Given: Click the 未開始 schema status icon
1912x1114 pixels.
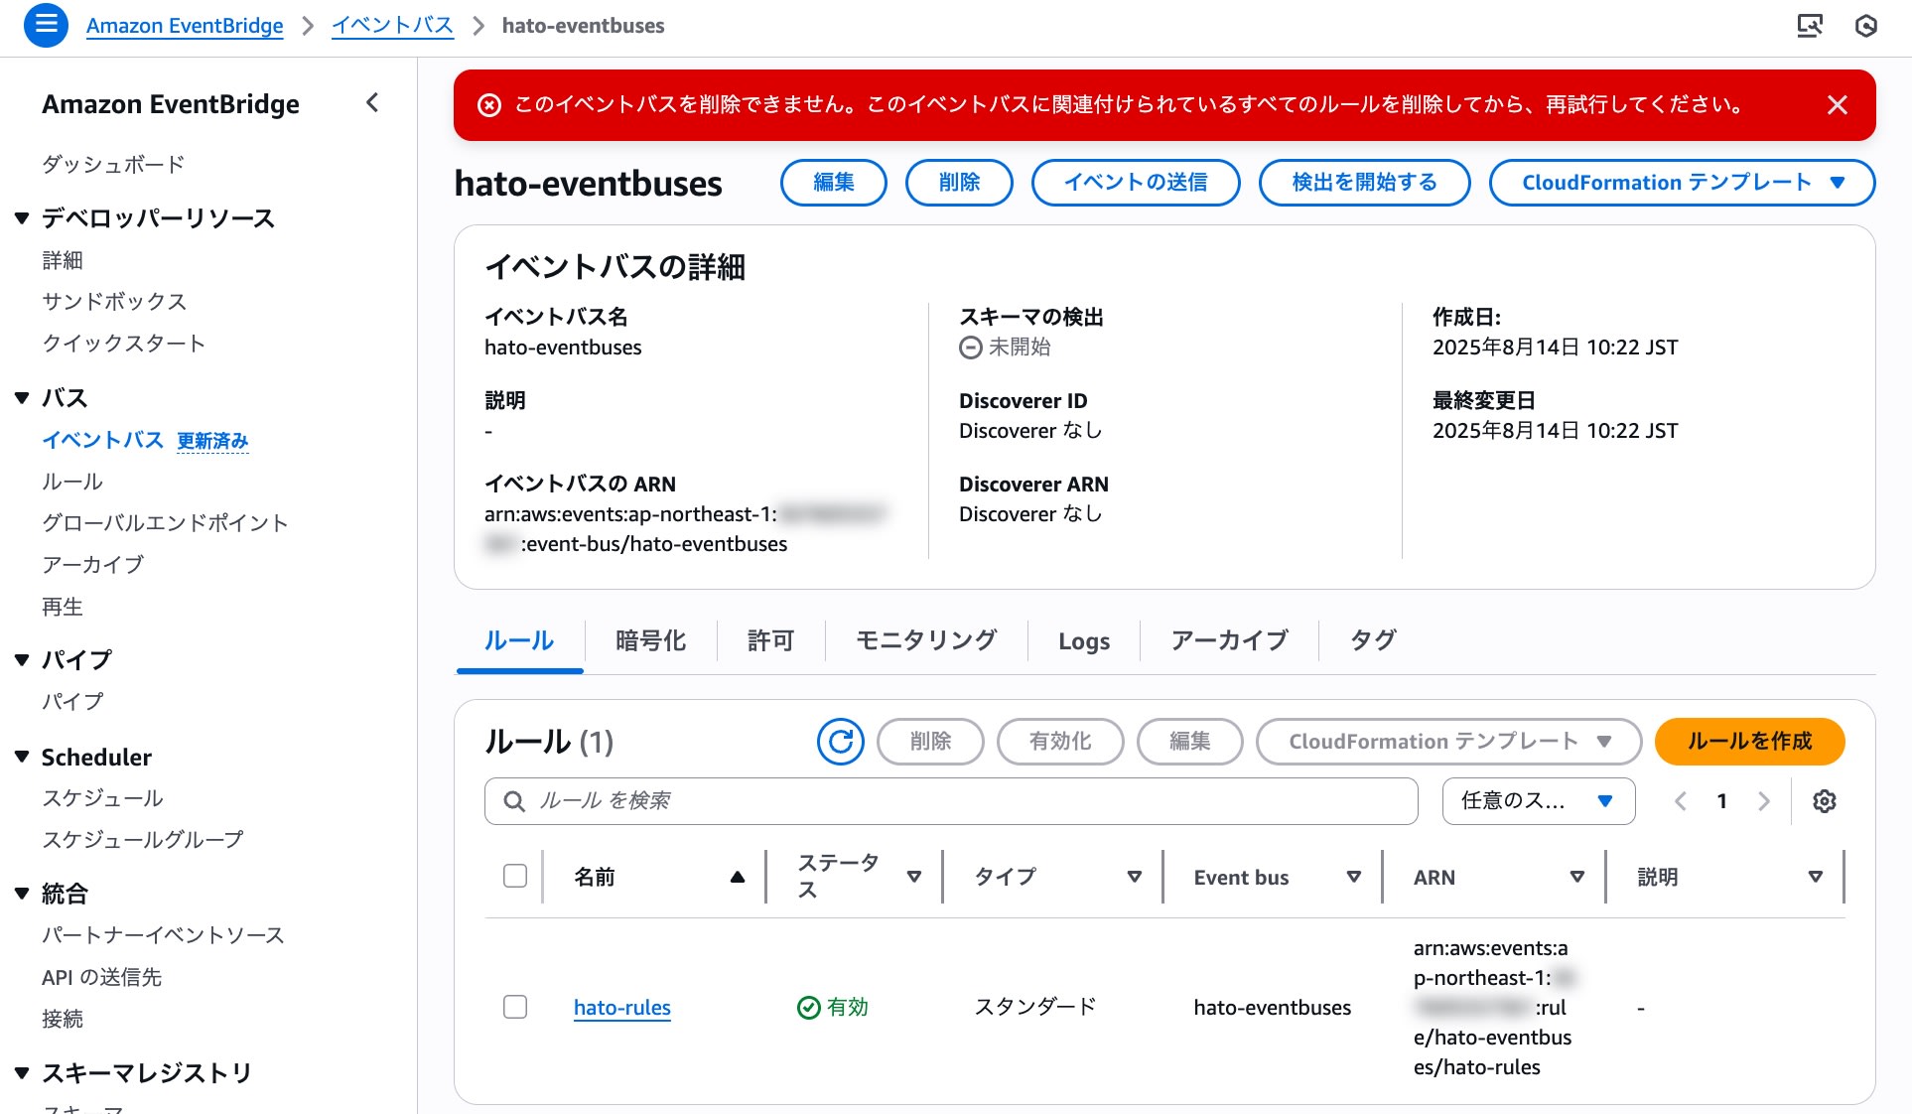Looking at the screenshot, I should tap(970, 348).
